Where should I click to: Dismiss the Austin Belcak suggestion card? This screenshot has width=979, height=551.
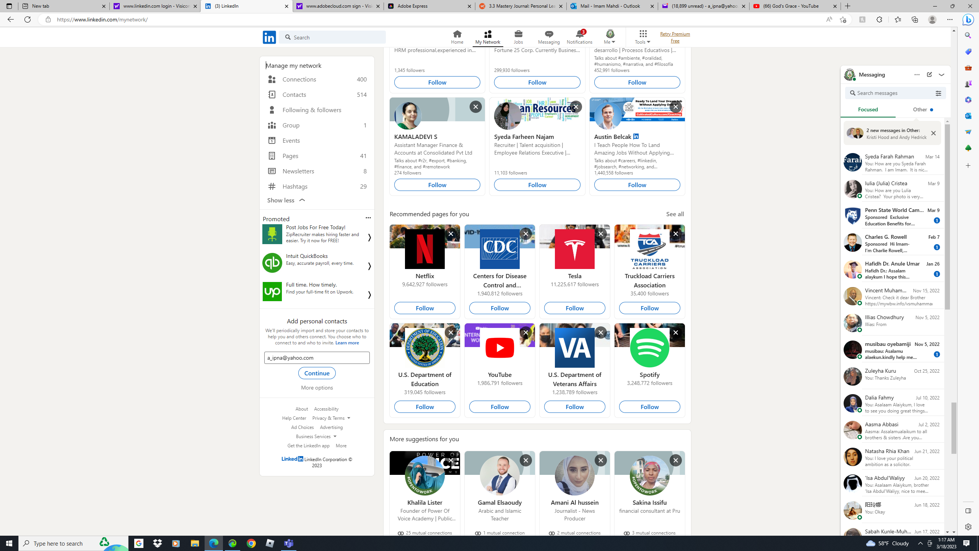tap(675, 107)
